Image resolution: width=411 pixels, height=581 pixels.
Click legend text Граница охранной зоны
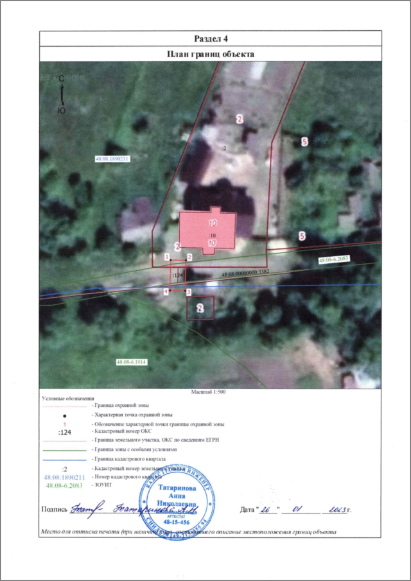pyautogui.click(x=123, y=407)
